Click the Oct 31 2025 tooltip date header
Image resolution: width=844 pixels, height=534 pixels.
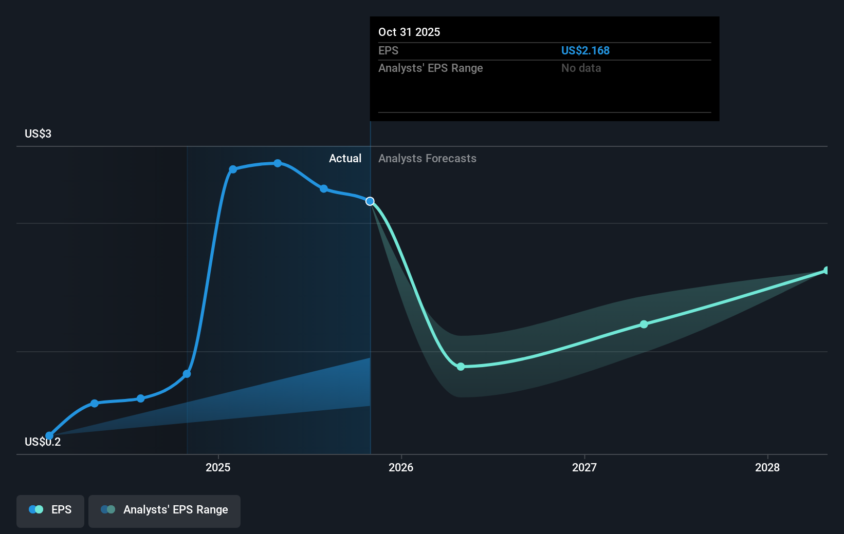[x=409, y=32]
